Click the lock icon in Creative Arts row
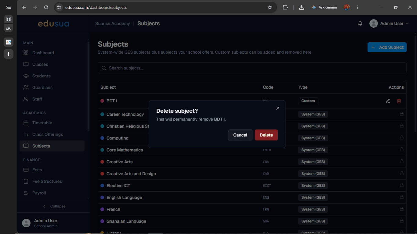The width and height of the screenshot is (417, 234). (401, 161)
